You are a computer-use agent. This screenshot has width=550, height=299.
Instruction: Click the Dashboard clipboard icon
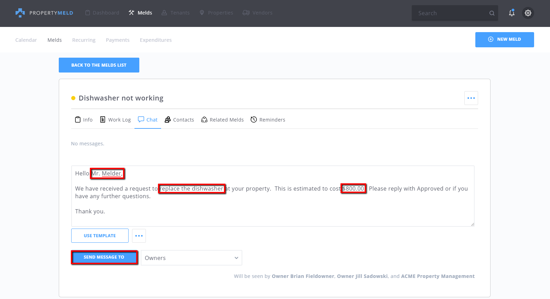coord(88,13)
